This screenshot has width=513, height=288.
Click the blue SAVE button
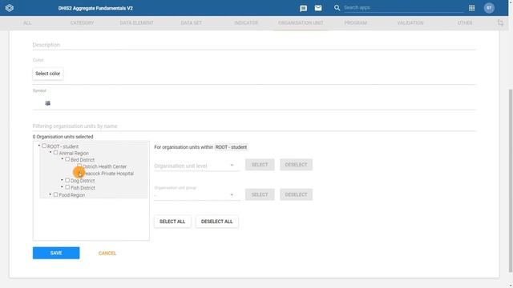point(56,253)
